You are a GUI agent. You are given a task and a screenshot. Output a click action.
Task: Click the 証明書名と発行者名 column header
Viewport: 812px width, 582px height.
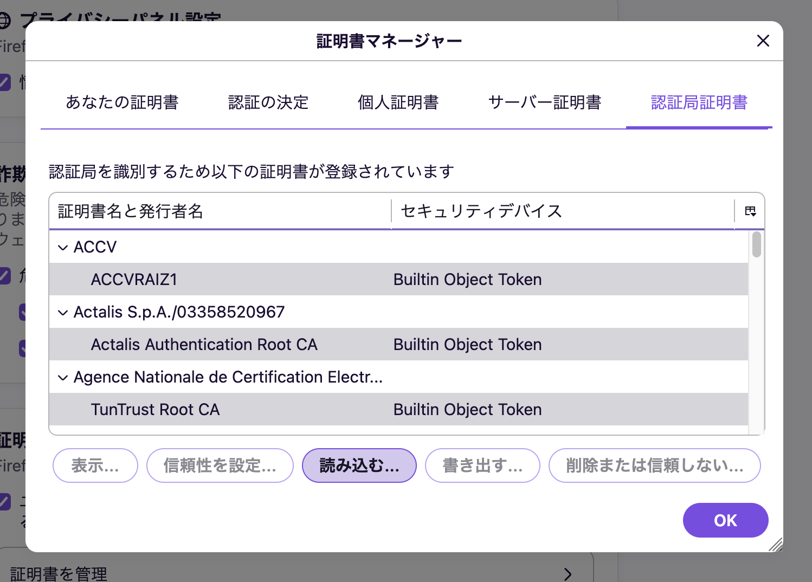click(220, 211)
